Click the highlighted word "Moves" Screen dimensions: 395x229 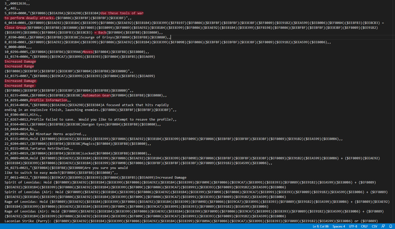88,52
